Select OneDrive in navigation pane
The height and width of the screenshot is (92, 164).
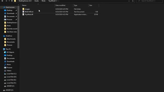[x=9, y=36]
